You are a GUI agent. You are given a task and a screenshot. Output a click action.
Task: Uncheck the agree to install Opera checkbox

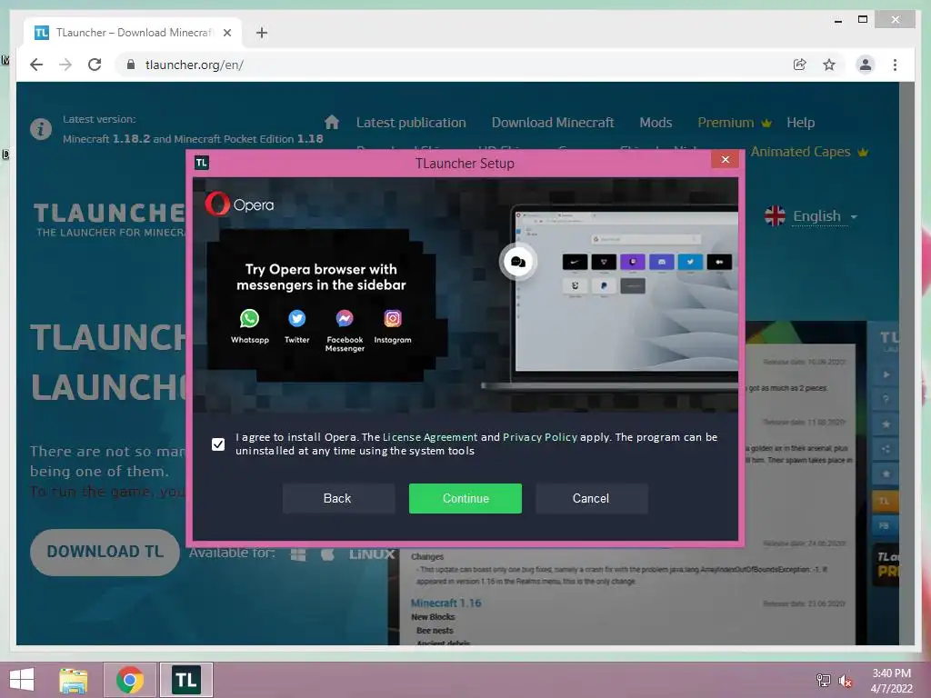click(x=218, y=444)
